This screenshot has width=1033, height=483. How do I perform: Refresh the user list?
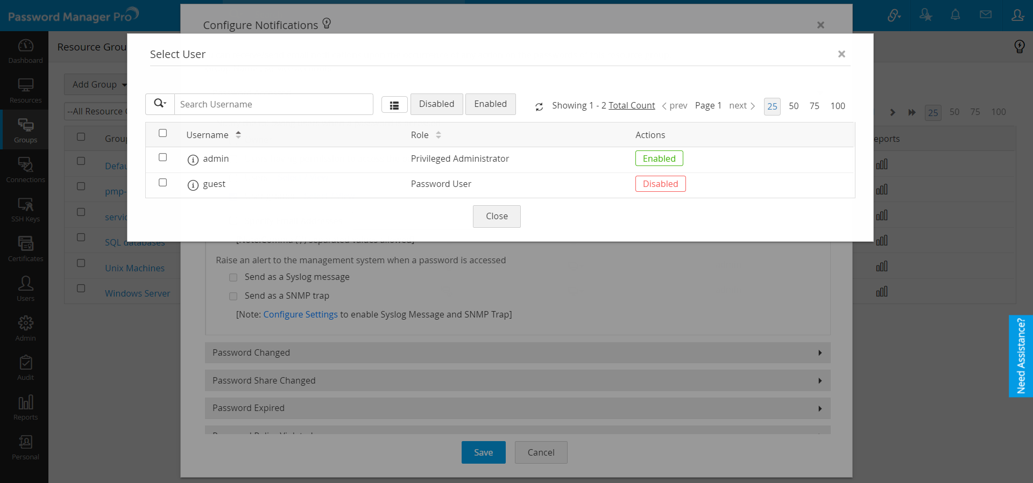coord(539,106)
